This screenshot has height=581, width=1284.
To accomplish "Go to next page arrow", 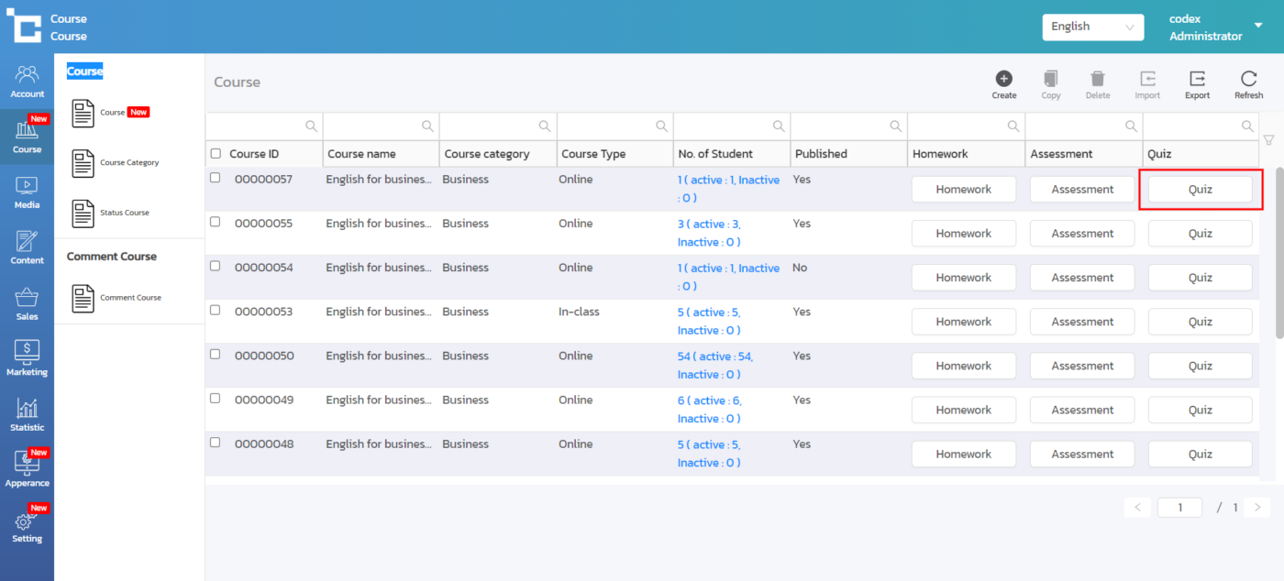I will 1257,507.
